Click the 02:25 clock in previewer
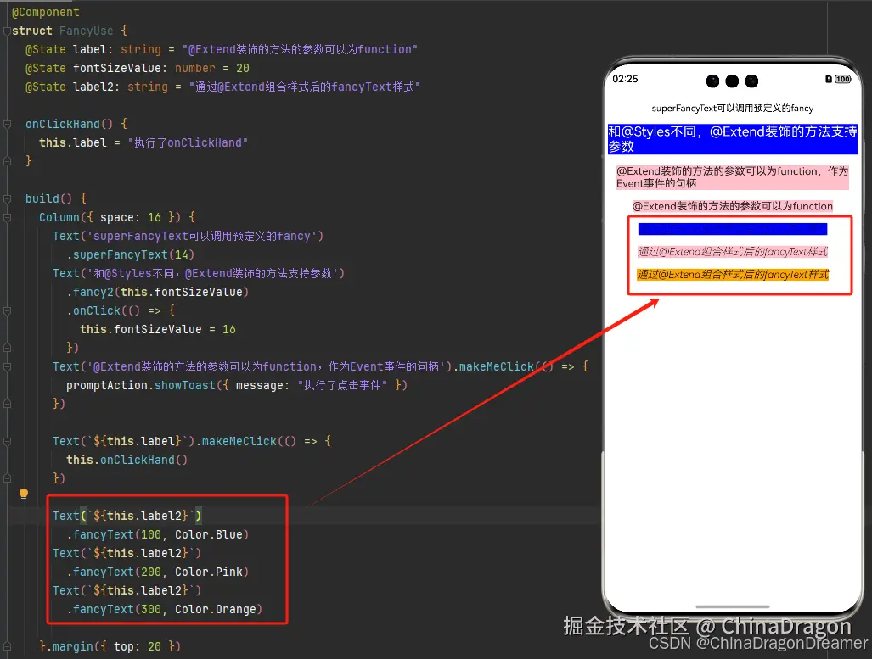Image resolution: width=872 pixels, height=659 pixels. [x=625, y=79]
